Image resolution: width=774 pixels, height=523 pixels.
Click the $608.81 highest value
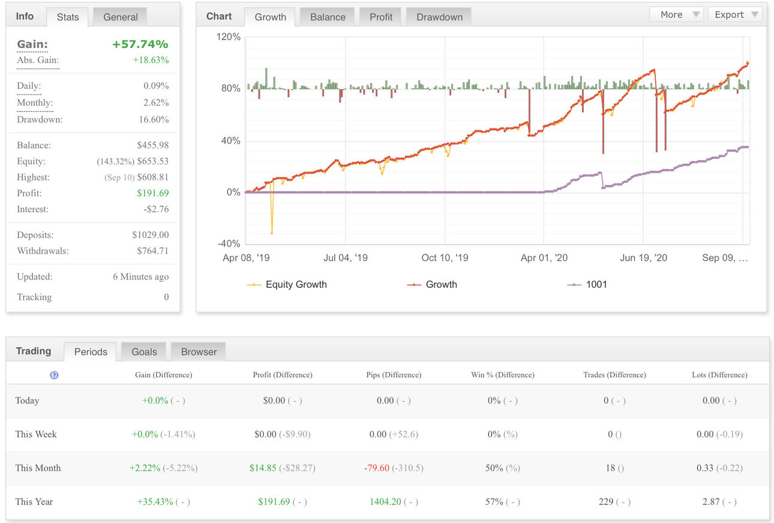(x=152, y=178)
